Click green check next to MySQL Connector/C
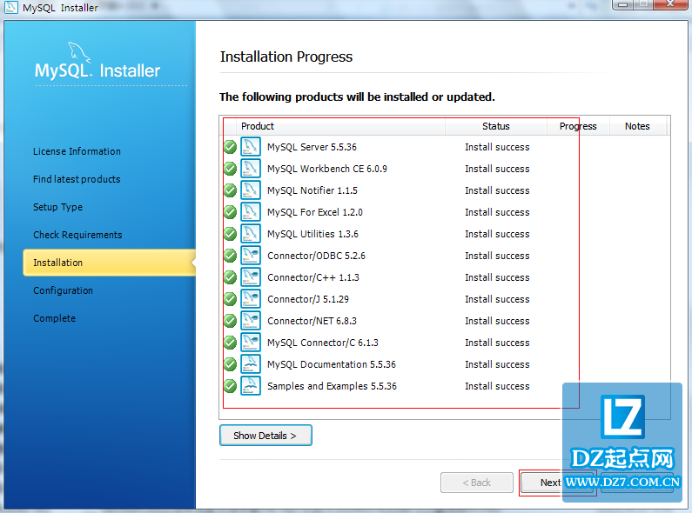 click(230, 343)
